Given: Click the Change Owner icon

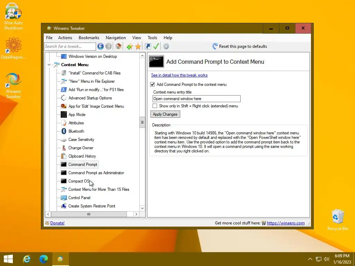Looking at the screenshot, I should pos(64,148).
